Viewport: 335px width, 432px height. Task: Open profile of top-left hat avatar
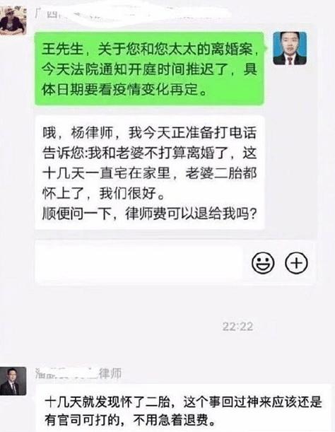coord(13,21)
